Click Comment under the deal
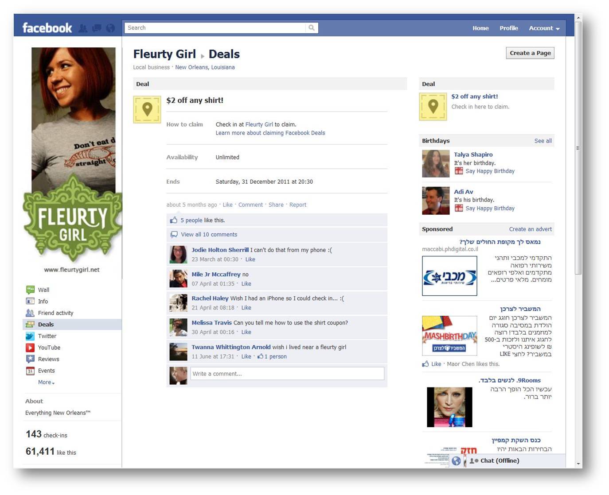Image resolution: width=609 pixels, height=495 pixels. (x=250, y=205)
